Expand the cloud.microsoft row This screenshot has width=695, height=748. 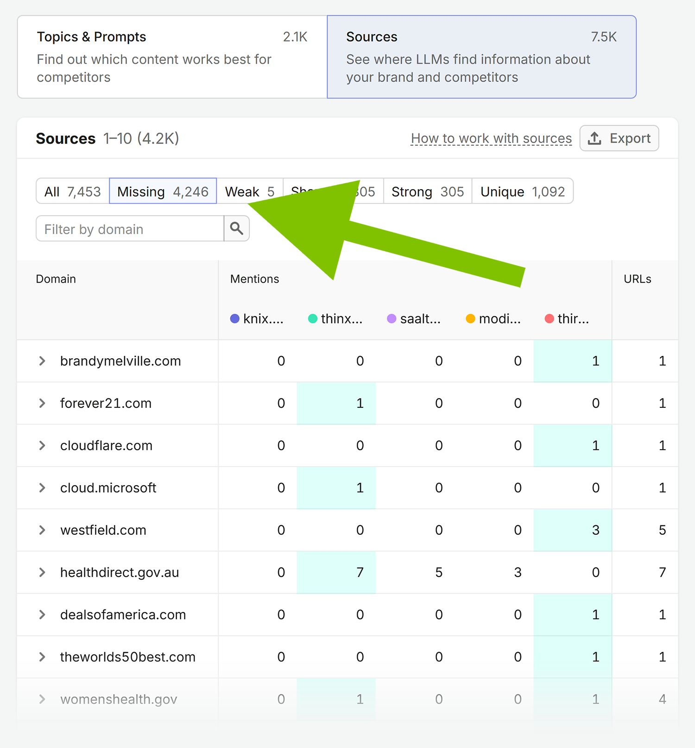tap(42, 488)
